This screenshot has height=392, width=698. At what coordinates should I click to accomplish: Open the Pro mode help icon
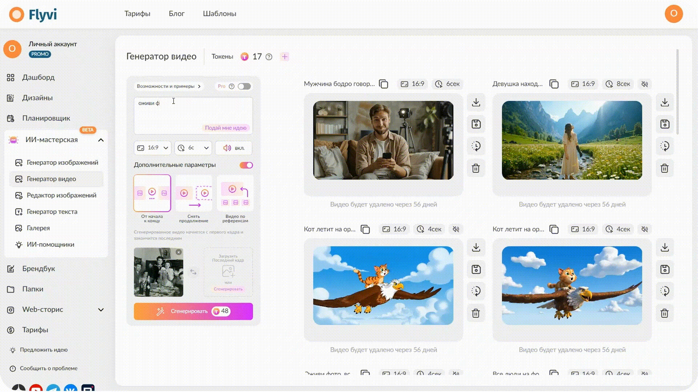coord(232,86)
